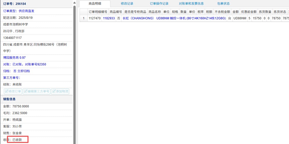This screenshot has width=289, height=144.
Task: Click the 立即归档 link
Action: [23, 71]
